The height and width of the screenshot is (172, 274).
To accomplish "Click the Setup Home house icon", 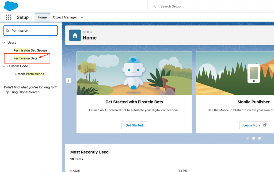I will click(x=75, y=35).
